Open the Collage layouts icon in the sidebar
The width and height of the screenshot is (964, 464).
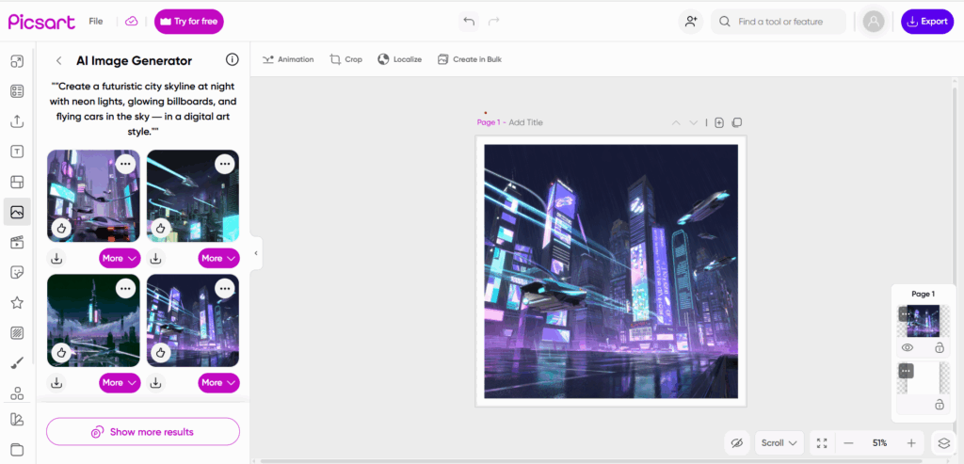click(x=17, y=182)
